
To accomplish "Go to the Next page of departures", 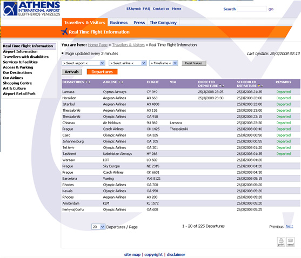I will pos(289,226).
